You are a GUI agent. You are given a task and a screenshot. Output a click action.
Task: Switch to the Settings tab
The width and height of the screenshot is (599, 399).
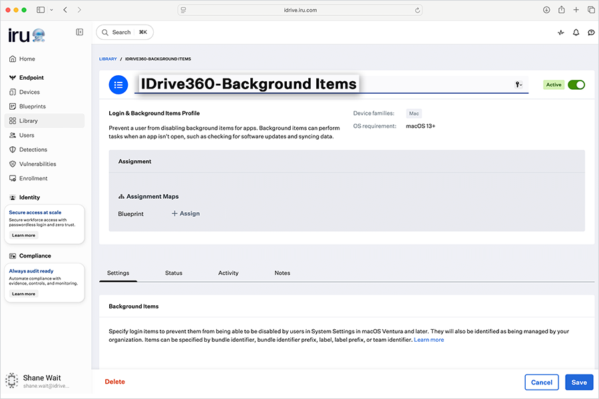pyautogui.click(x=118, y=273)
